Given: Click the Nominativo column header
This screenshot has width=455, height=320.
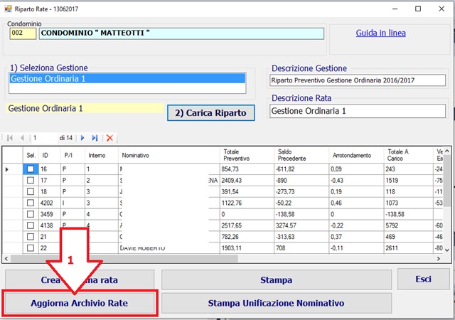Looking at the screenshot, I should (x=169, y=155).
